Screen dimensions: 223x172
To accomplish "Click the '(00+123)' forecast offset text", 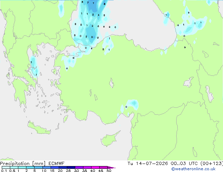I will 211,164.
